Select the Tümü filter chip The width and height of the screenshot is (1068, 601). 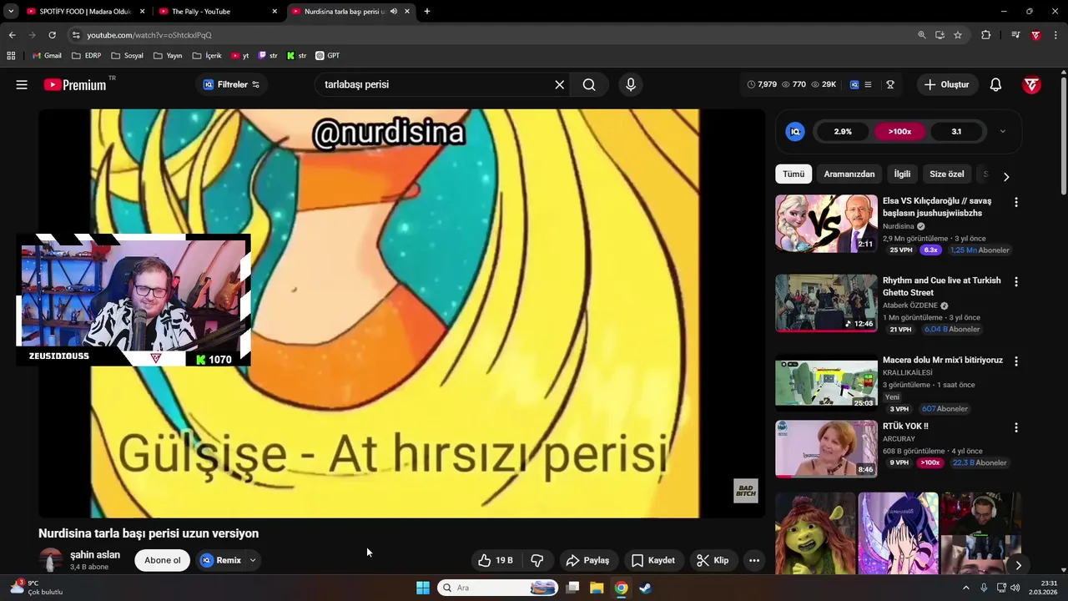click(x=793, y=174)
